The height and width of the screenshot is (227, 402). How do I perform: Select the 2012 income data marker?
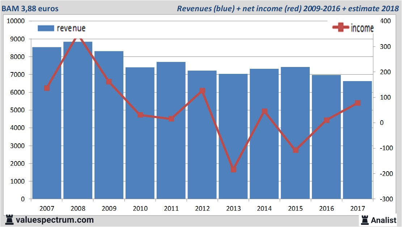pos(202,91)
